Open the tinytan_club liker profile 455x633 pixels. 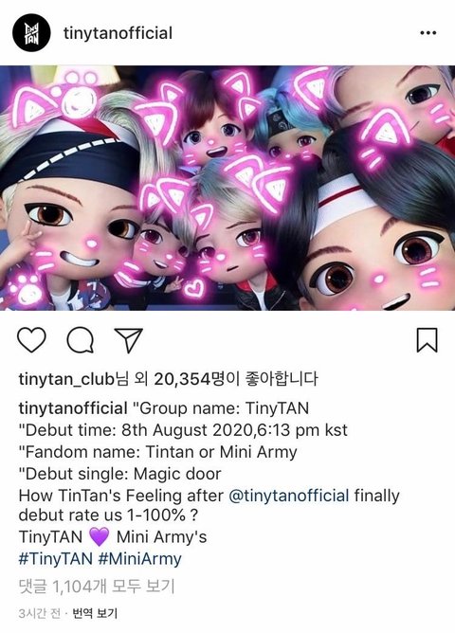pyautogui.click(x=66, y=379)
